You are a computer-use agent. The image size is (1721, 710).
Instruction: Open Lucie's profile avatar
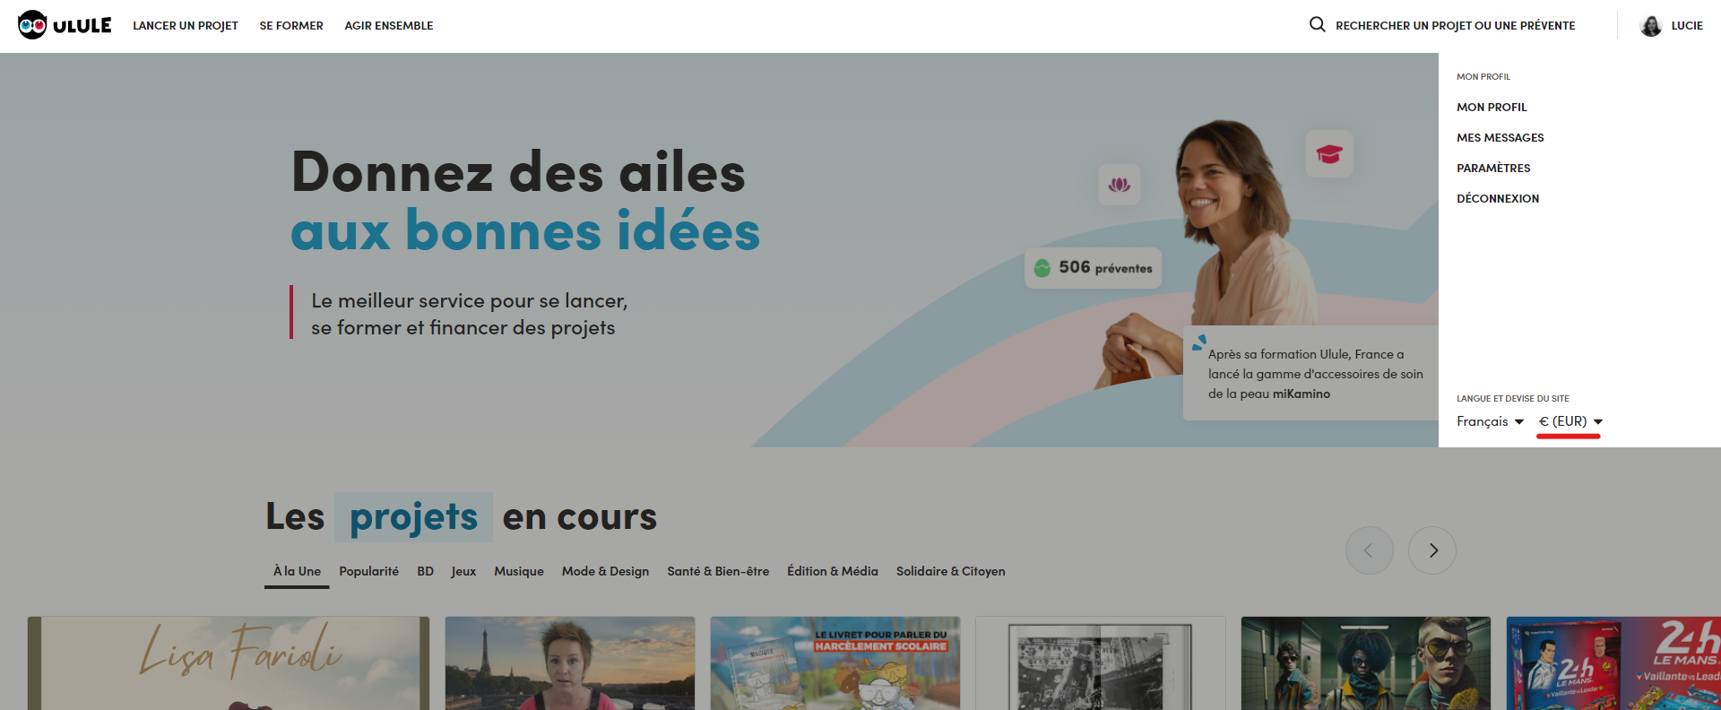[1651, 25]
